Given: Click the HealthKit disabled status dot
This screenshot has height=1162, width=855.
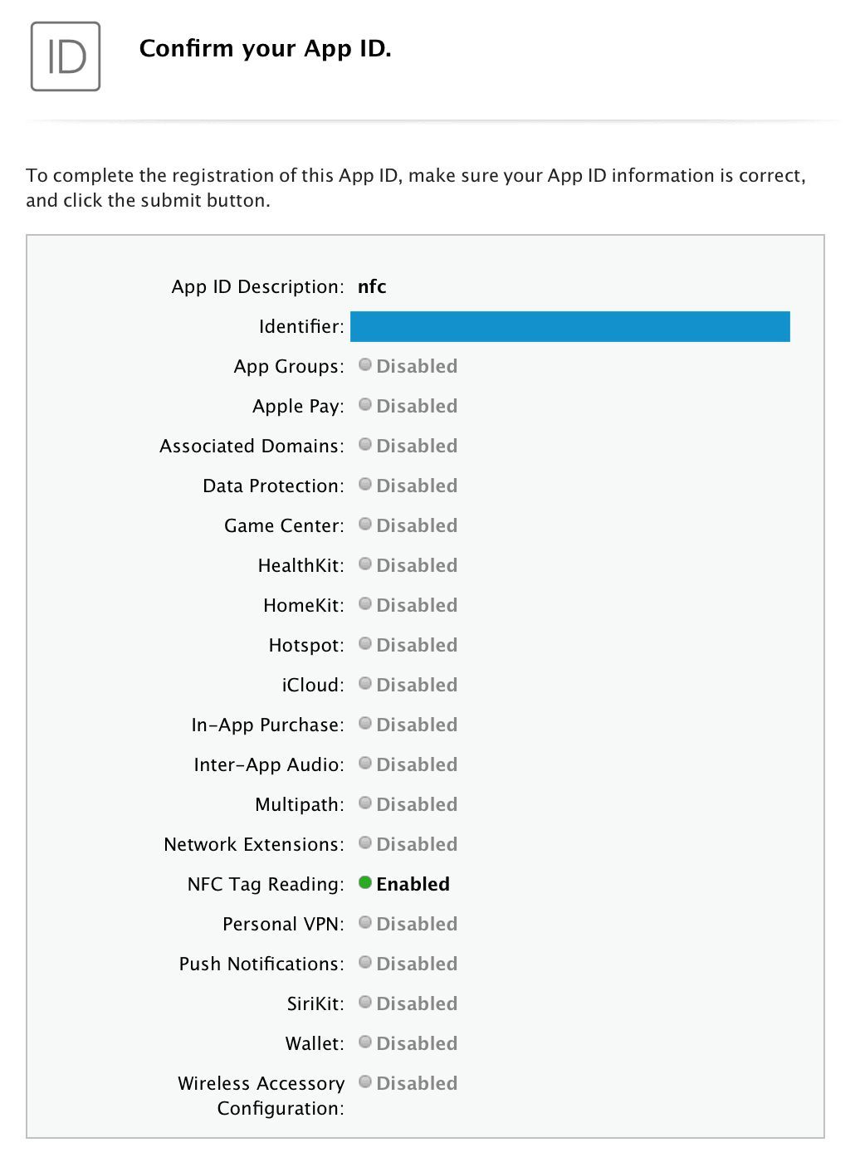Looking at the screenshot, I should point(365,564).
